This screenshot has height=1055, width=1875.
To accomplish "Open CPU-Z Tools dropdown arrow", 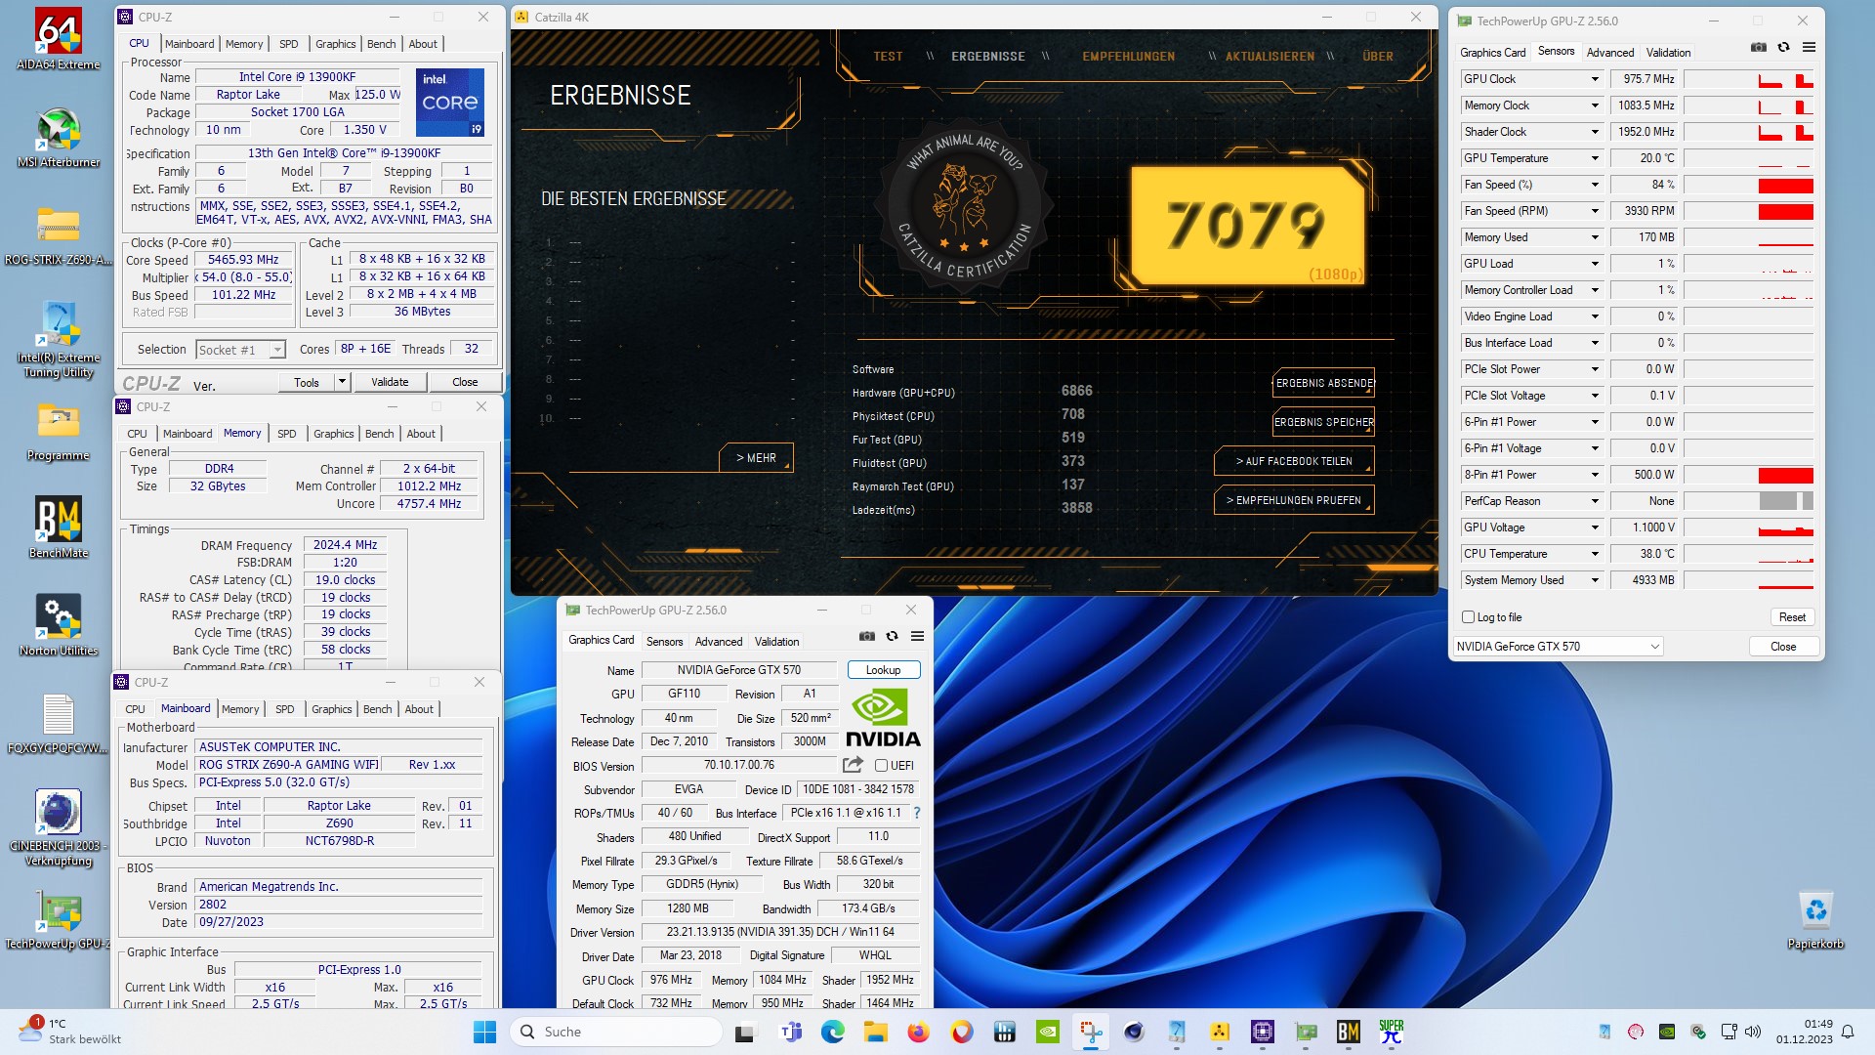I will pyautogui.click(x=342, y=382).
